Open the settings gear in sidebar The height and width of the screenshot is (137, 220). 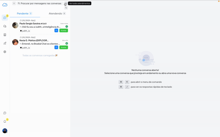point(5,52)
